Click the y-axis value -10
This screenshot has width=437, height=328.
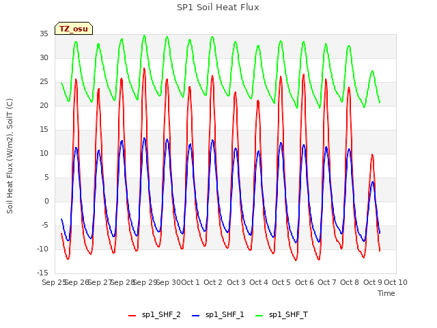coord(42,249)
